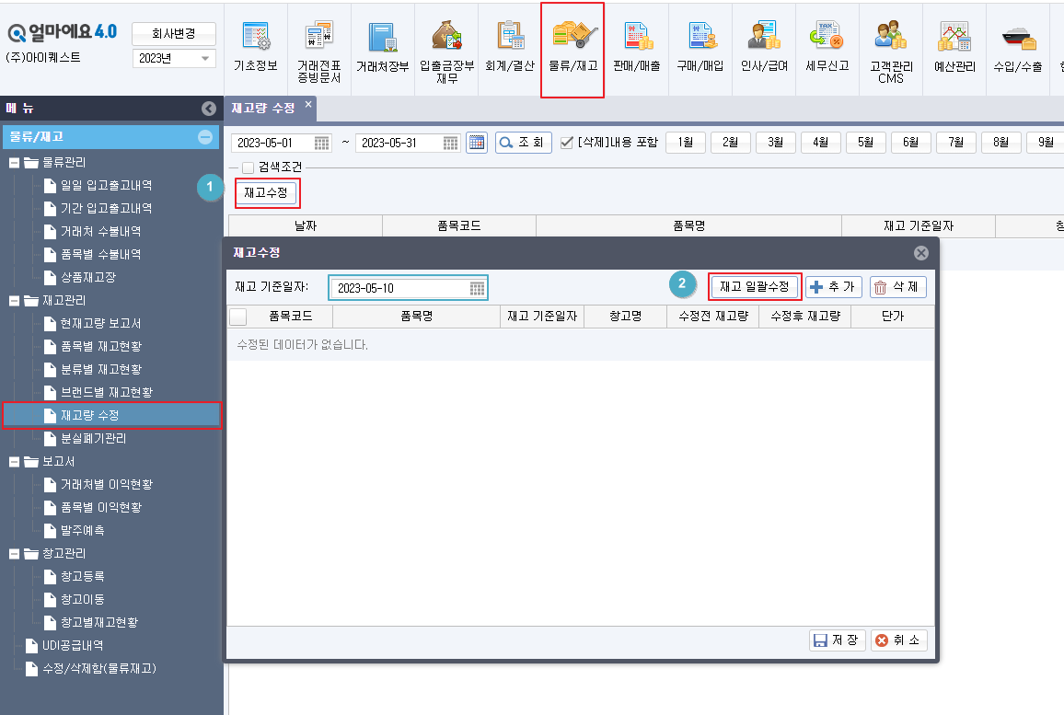Select the 회계/결산 module icon
This screenshot has height=715, width=1064.
[508, 48]
